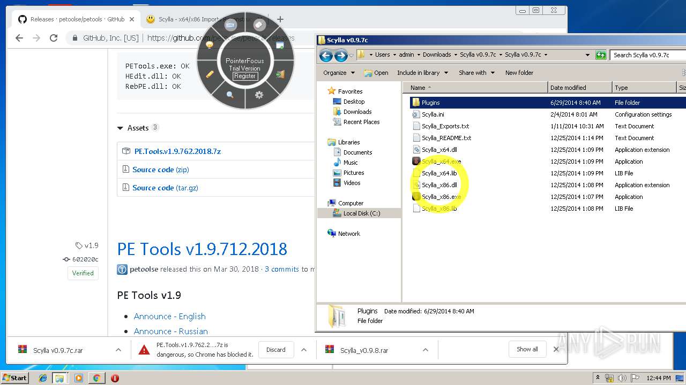
Task: Close the GitHub Releases tab
Action: pos(132,19)
